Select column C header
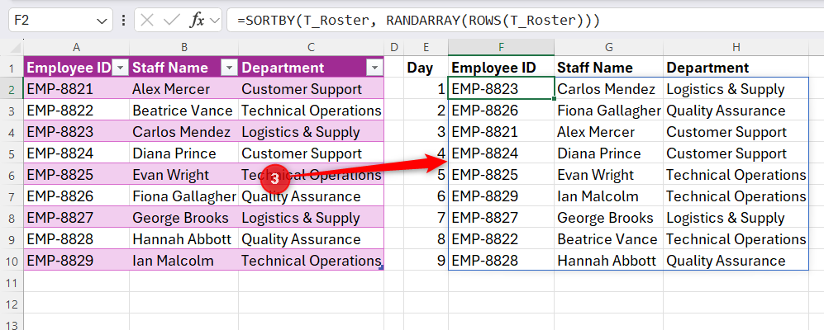This screenshot has width=824, height=330. 311,47
